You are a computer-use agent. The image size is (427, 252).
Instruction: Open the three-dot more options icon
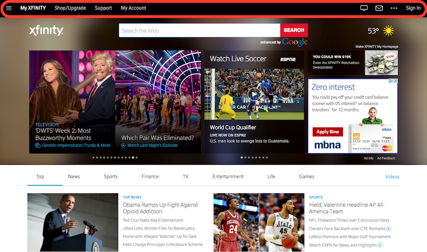click(394, 8)
